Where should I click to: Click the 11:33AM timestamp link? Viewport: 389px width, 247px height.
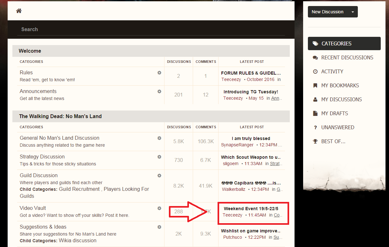pyautogui.click(x=253, y=164)
